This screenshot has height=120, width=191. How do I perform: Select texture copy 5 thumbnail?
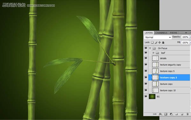click(155, 71)
